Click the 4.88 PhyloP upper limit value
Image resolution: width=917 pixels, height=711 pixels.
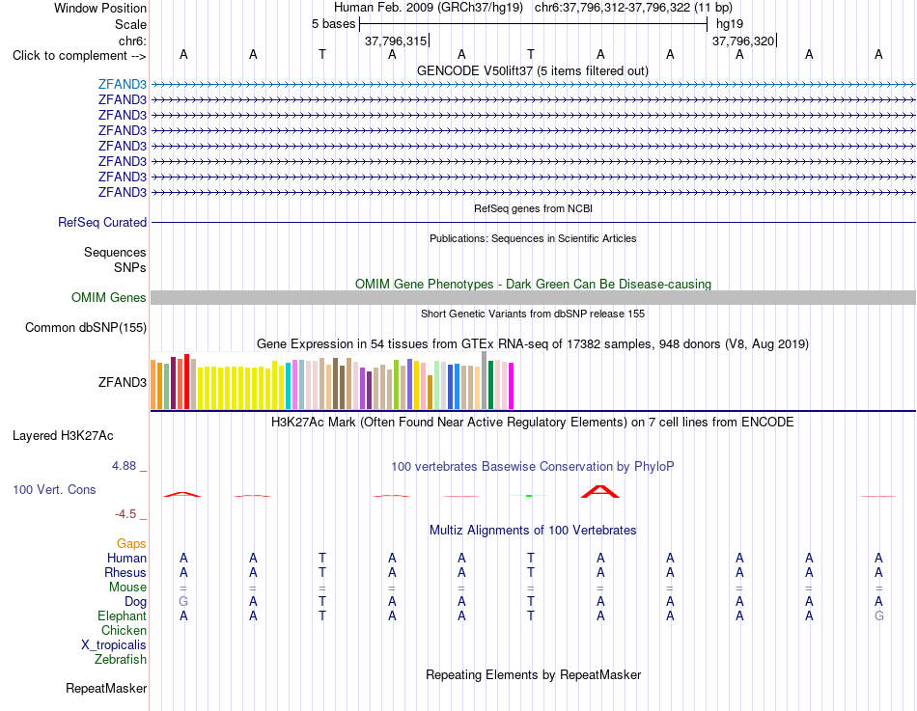(124, 466)
